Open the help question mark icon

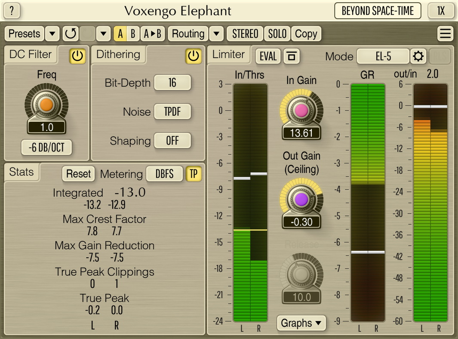click(x=11, y=11)
